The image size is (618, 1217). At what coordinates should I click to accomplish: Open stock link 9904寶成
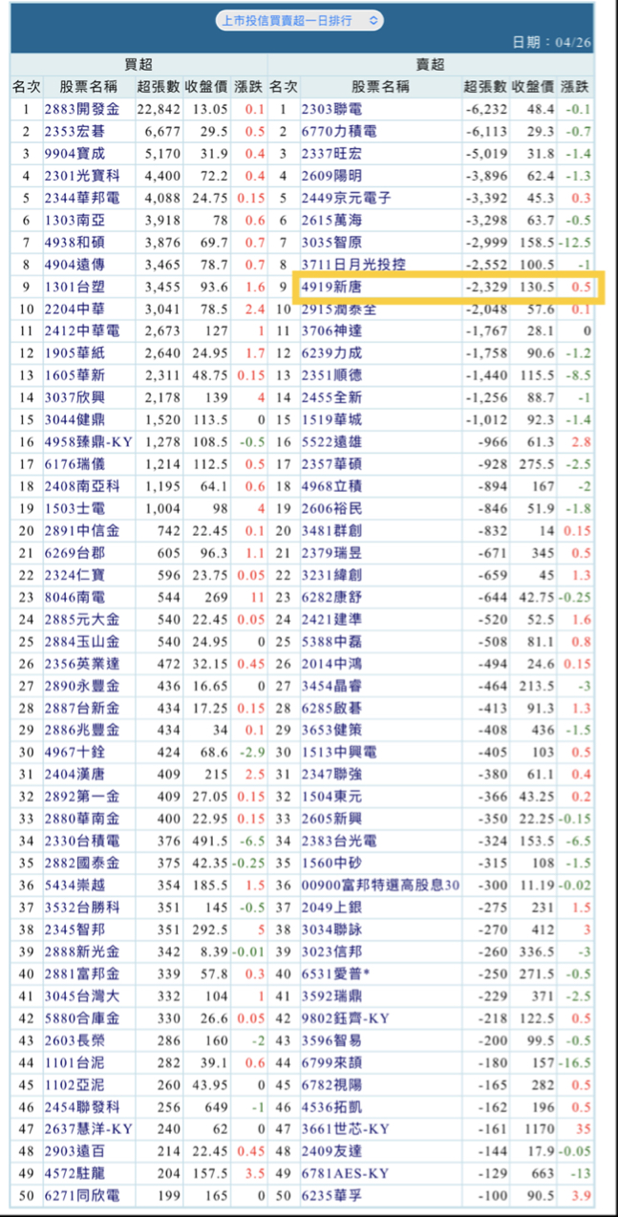point(73,153)
